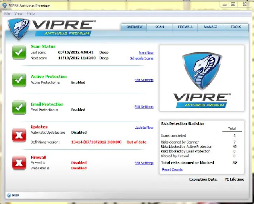Click the red Firewall heading
The image size is (254, 204).
(x=38, y=157)
